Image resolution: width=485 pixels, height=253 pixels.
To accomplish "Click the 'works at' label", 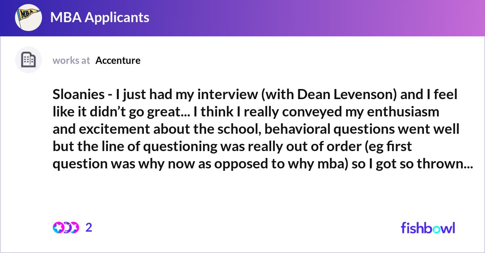I will point(71,60).
